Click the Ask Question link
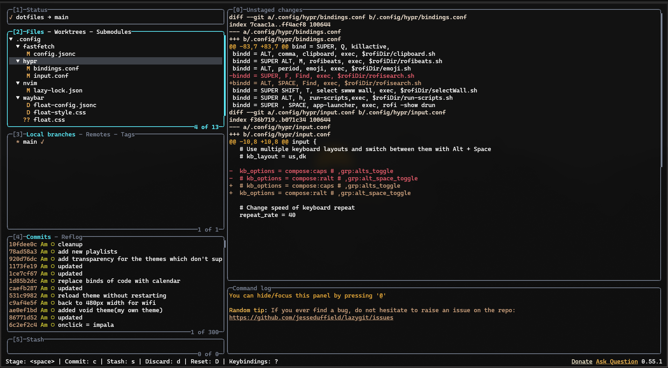The height and width of the screenshot is (368, 668). (x=617, y=361)
